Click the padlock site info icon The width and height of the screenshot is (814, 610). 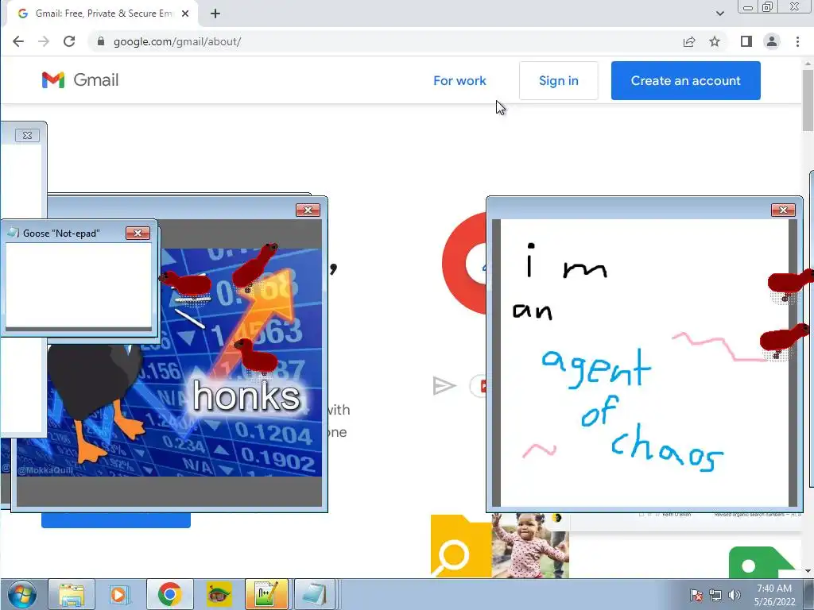click(101, 41)
